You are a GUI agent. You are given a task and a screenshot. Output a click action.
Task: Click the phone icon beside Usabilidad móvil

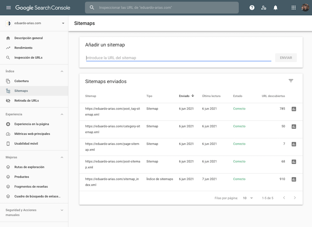pos(8,144)
